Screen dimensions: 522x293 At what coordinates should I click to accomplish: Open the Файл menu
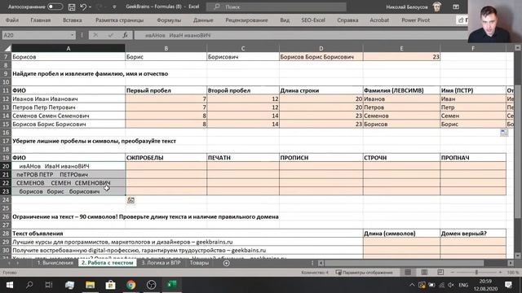point(12,20)
